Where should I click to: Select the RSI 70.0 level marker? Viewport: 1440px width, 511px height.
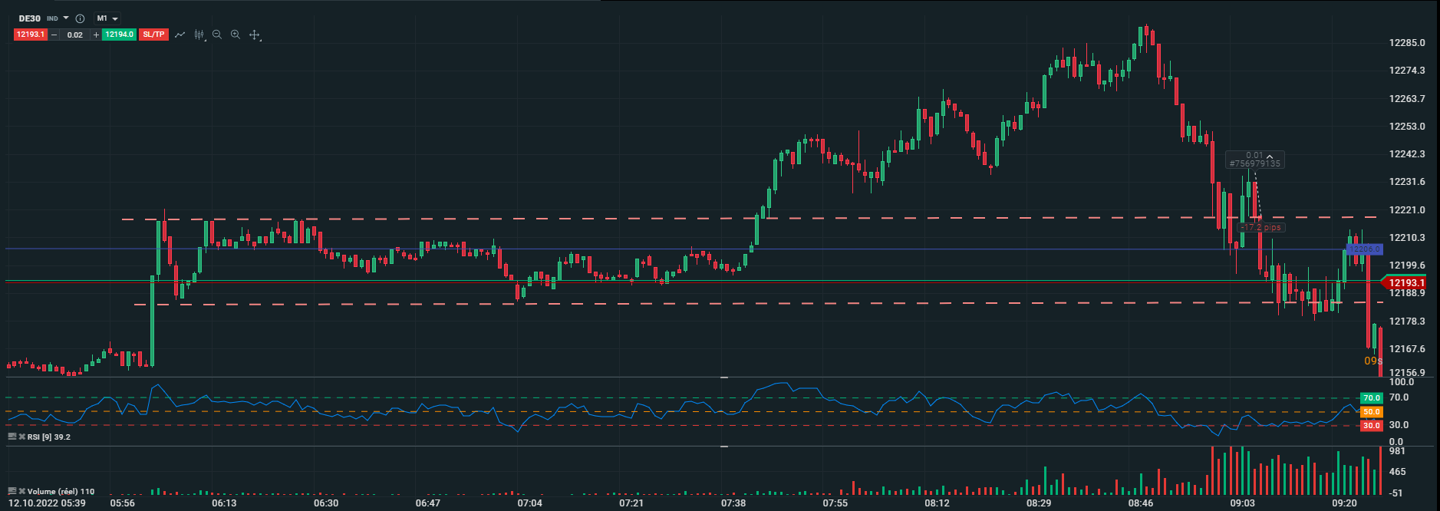click(x=1371, y=398)
